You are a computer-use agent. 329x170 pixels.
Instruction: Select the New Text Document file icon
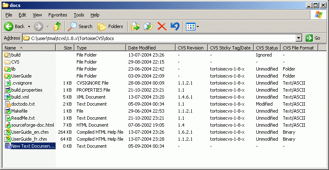click(7, 146)
